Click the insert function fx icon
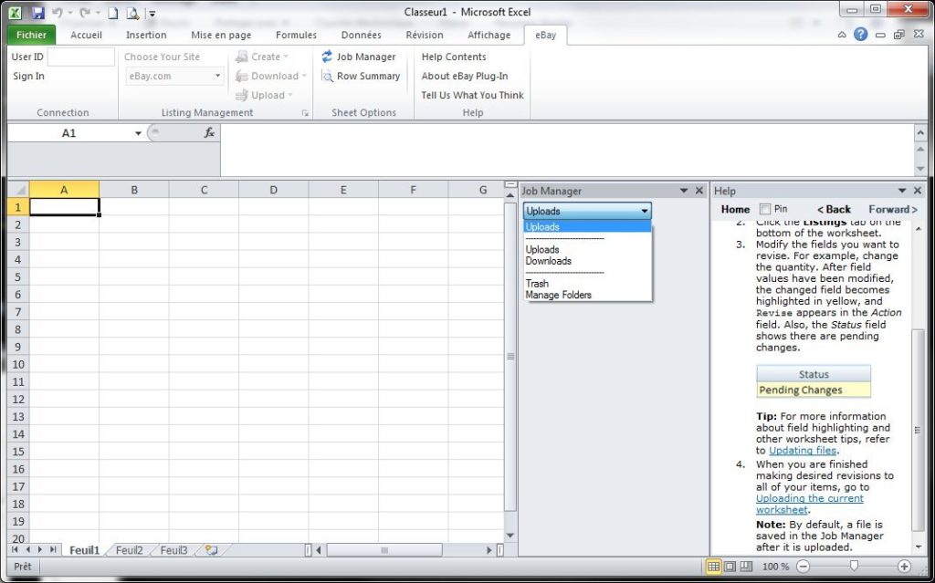The image size is (935, 583). click(209, 132)
